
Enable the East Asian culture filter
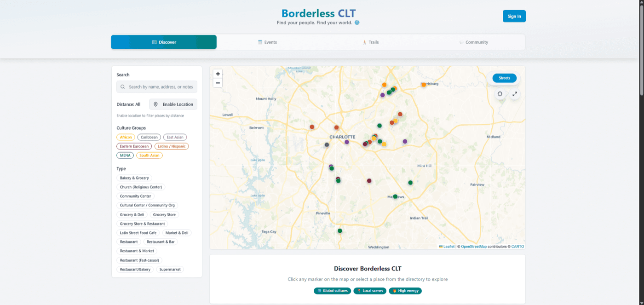coord(175,137)
